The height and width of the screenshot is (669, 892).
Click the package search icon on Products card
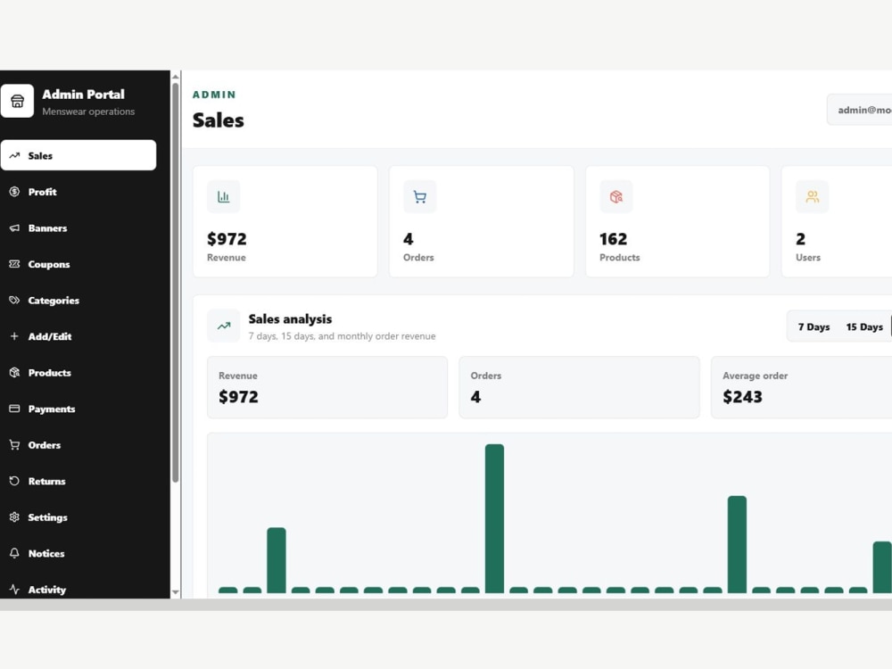point(616,197)
